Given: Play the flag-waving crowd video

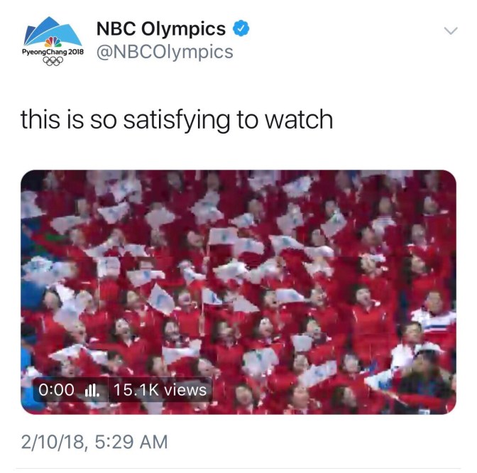Looking at the screenshot, I should [x=238, y=292].
